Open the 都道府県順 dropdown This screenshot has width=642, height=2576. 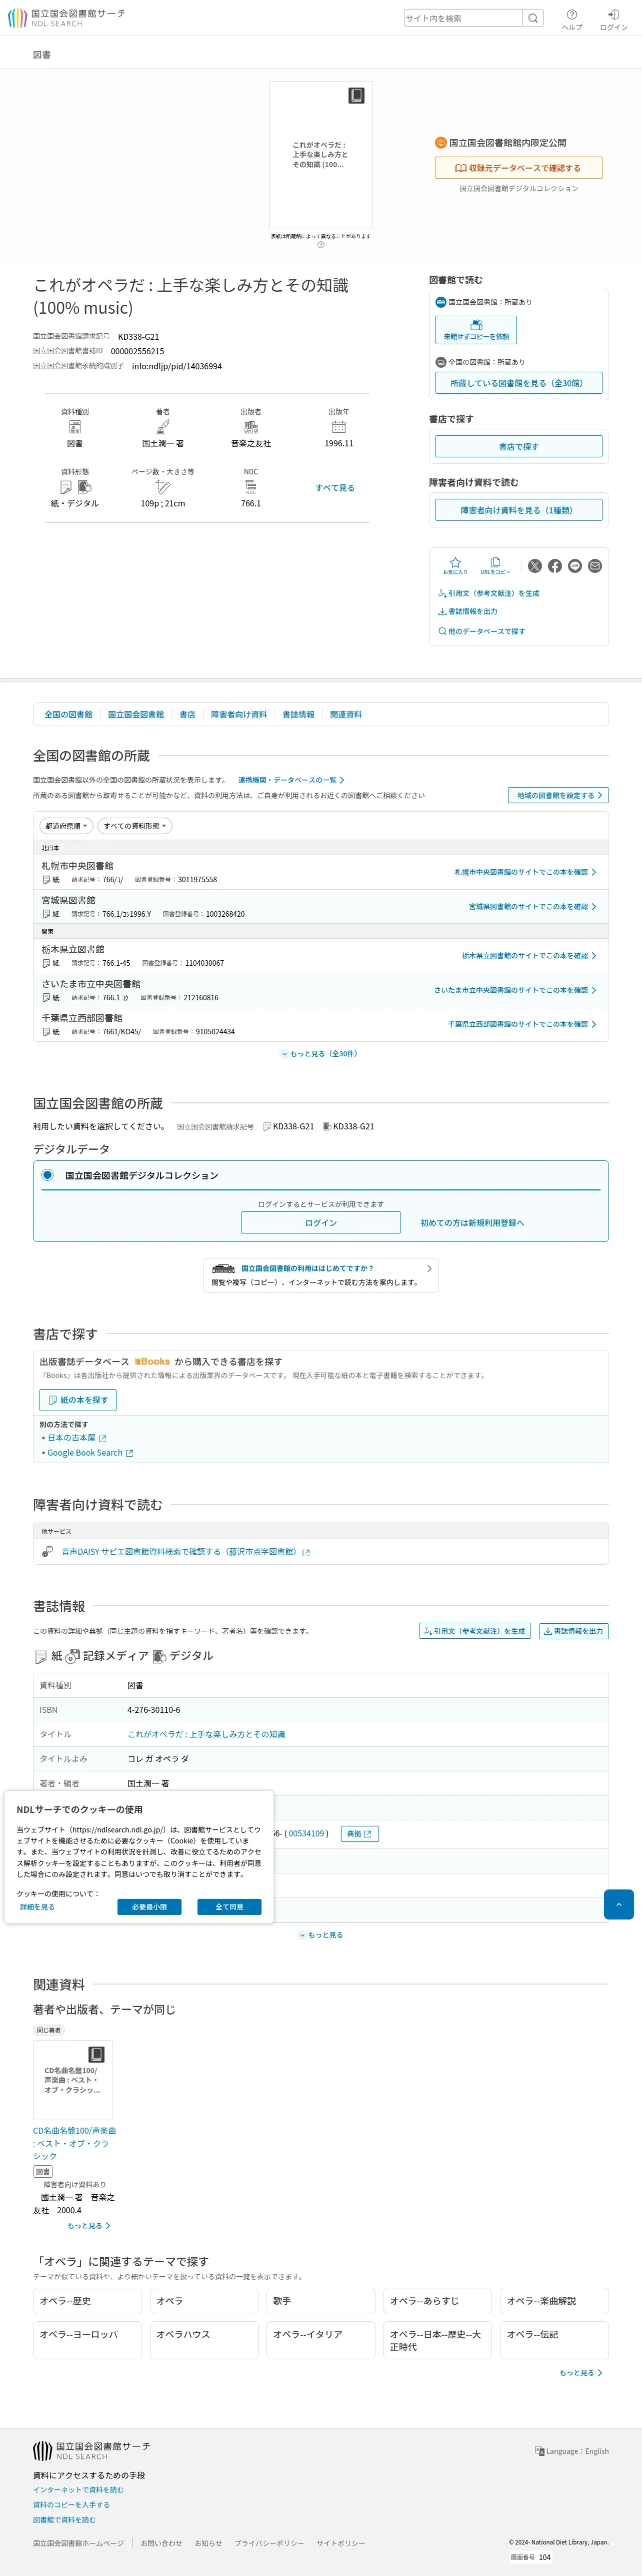[x=66, y=826]
